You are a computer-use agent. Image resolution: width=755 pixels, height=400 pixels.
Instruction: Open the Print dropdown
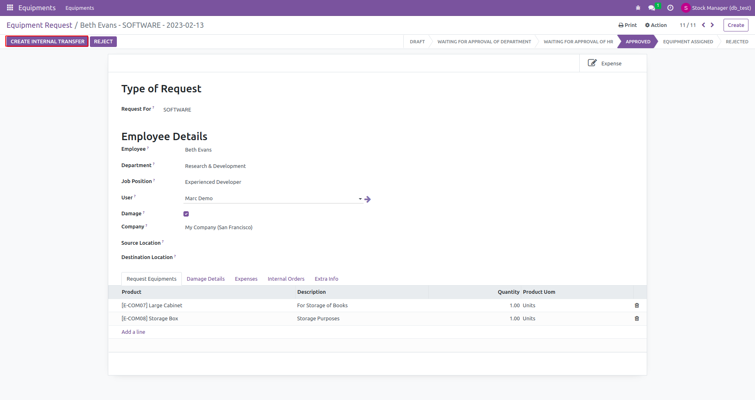[x=628, y=25]
